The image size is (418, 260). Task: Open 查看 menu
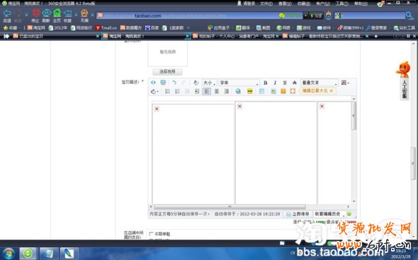click(x=285, y=4)
